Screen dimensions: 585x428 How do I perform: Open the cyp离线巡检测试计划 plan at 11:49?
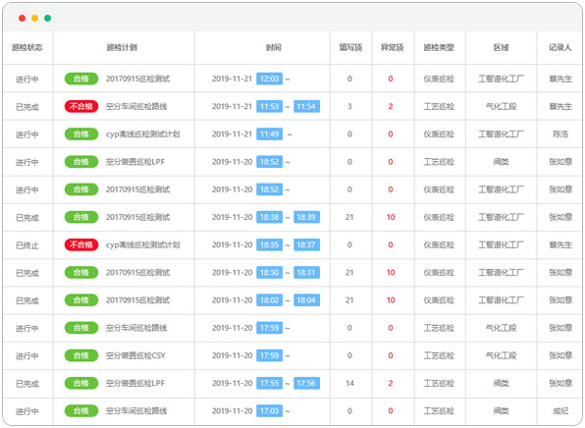[143, 134]
